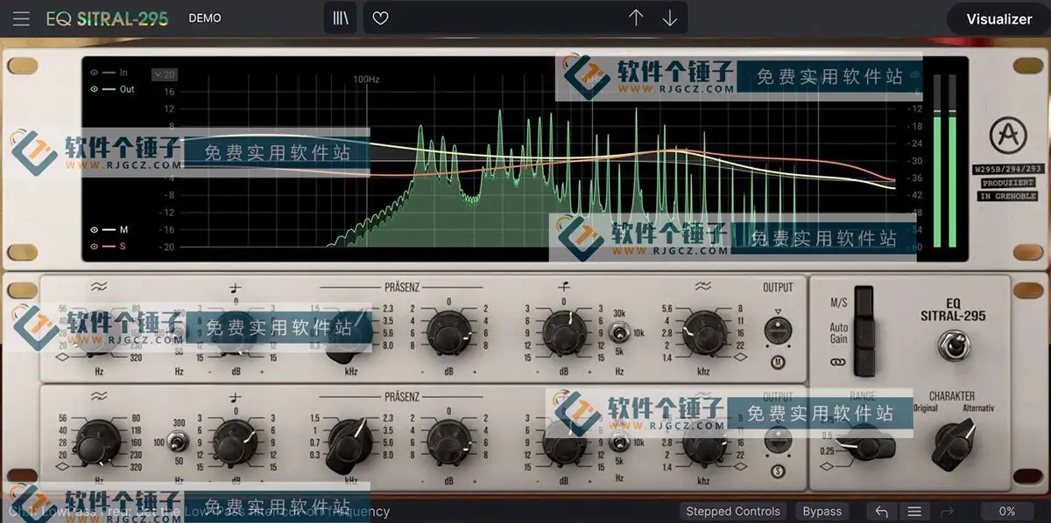Adjust the RANGE knob on right panel
The height and width of the screenshot is (523, 1051).
(870, 448)
